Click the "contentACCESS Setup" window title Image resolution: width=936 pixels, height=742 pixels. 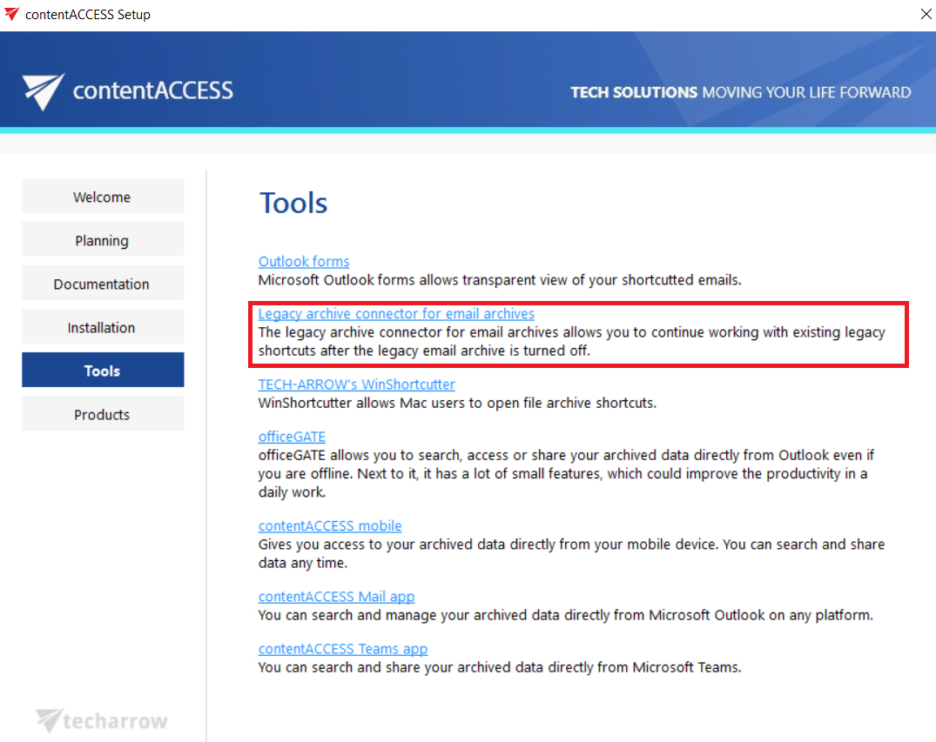pyautogui.click(x=88, y=14)
